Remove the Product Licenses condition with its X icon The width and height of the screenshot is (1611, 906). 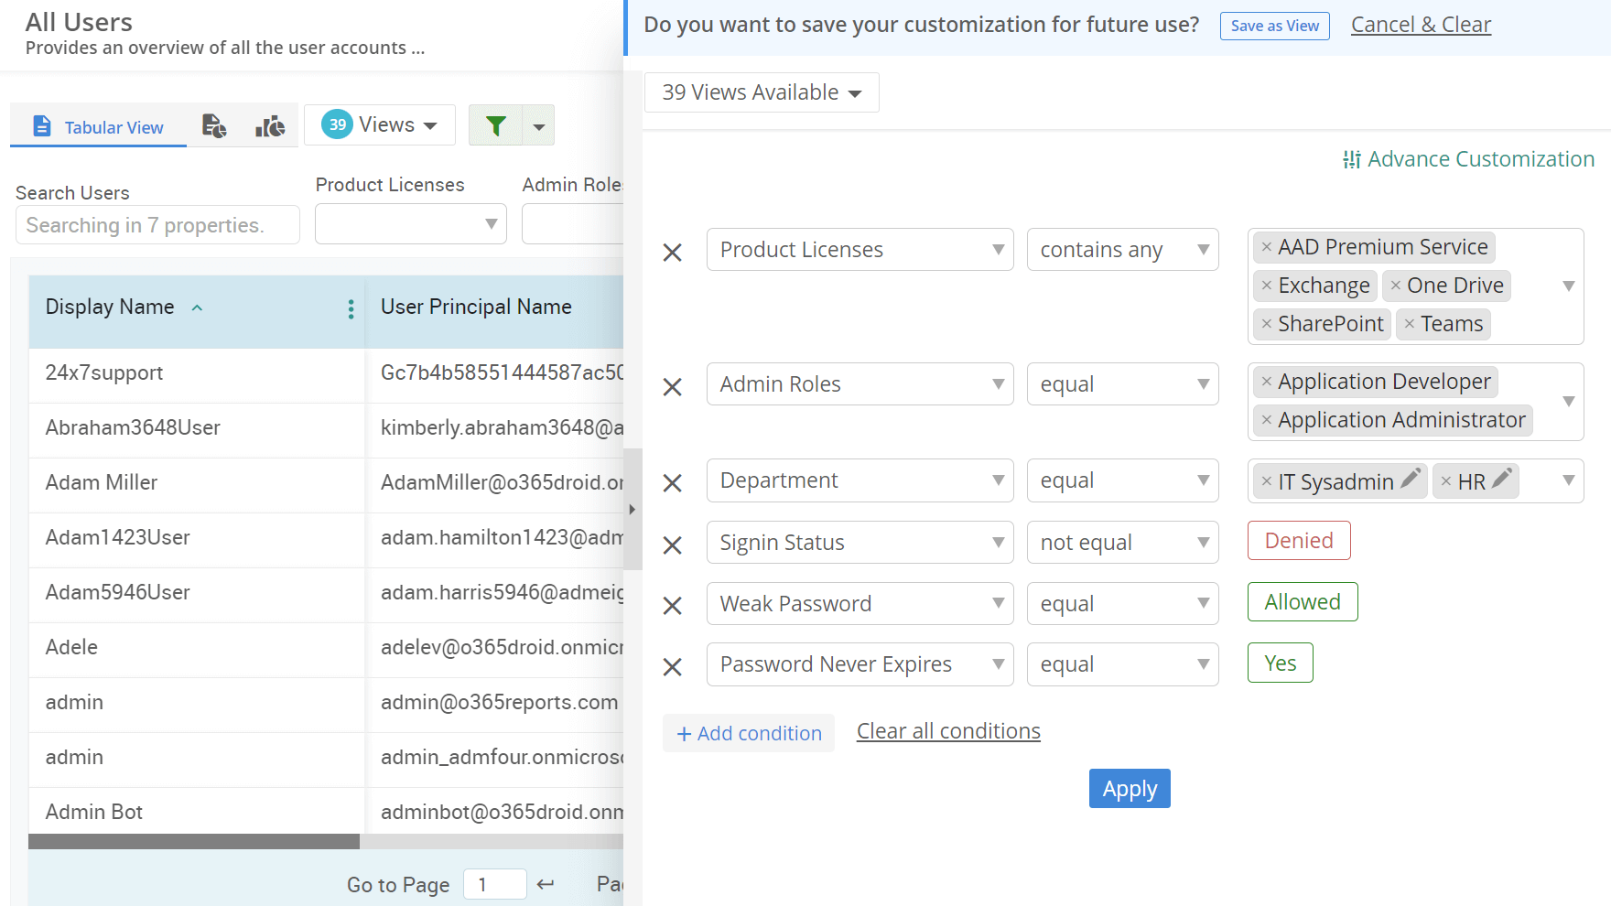coord(673,252)
